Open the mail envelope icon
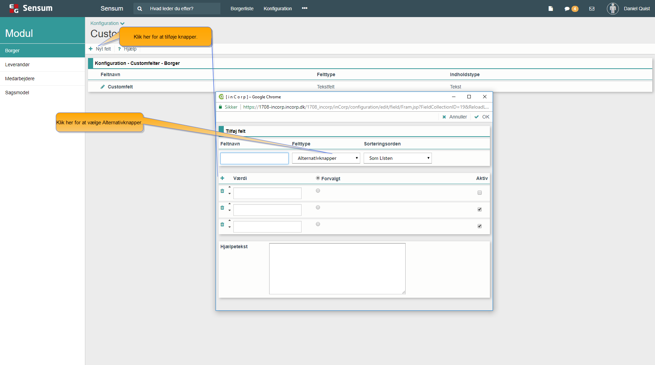Viewport: 655px width, 365px height. 592,9
